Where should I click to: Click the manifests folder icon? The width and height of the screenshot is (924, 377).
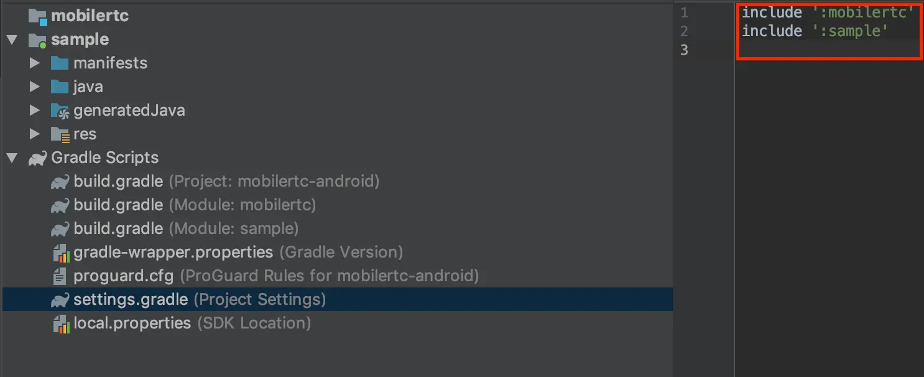click(60, 63)
